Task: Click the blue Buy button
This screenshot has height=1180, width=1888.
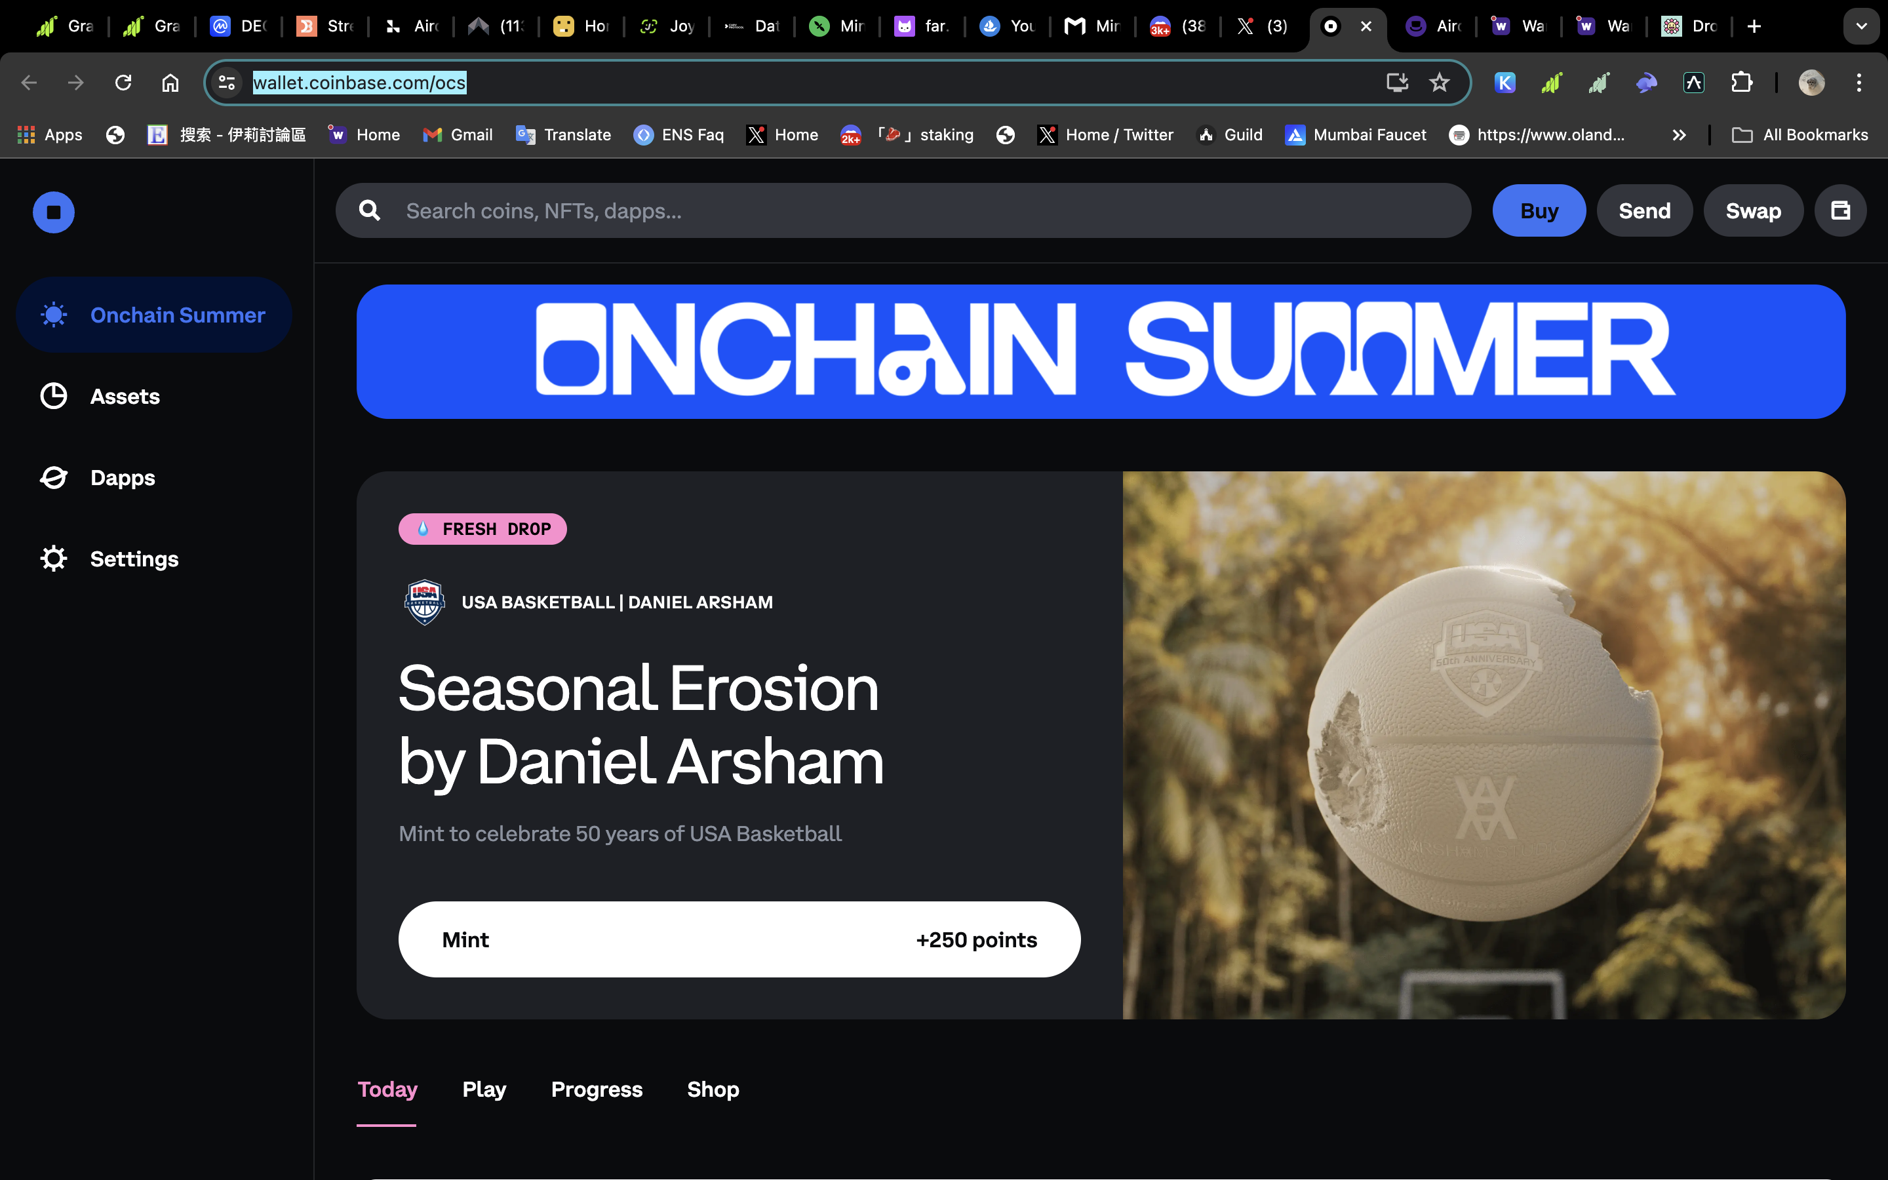Action: pyautogui.click(x=1539, y=210)
